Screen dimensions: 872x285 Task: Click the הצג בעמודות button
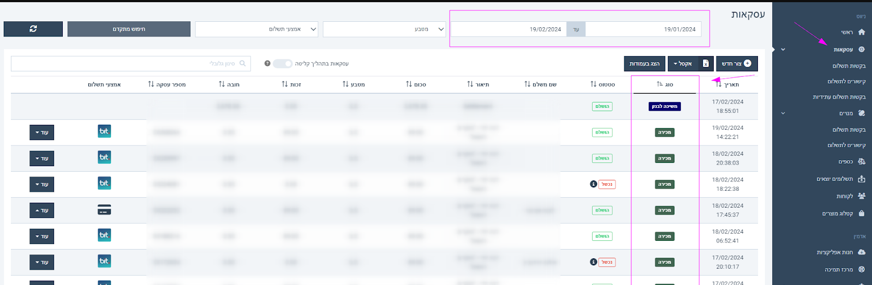coord(644,64)
